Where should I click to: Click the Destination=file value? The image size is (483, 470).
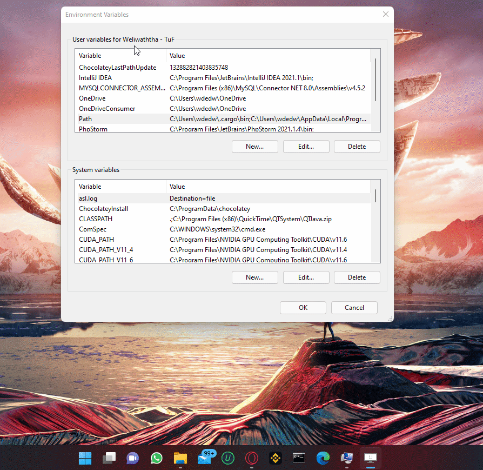(192, 198)
